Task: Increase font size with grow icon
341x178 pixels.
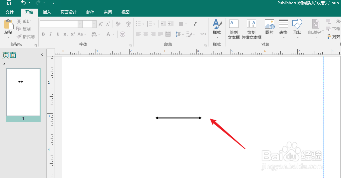Action: 101,24
